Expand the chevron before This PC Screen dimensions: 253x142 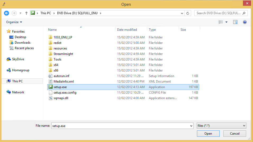[38, 13]
